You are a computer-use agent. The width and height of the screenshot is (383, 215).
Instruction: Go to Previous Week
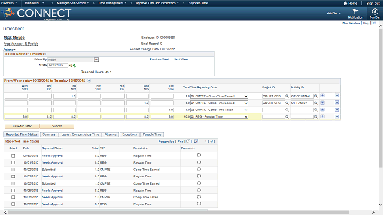(x=160, y=59)
